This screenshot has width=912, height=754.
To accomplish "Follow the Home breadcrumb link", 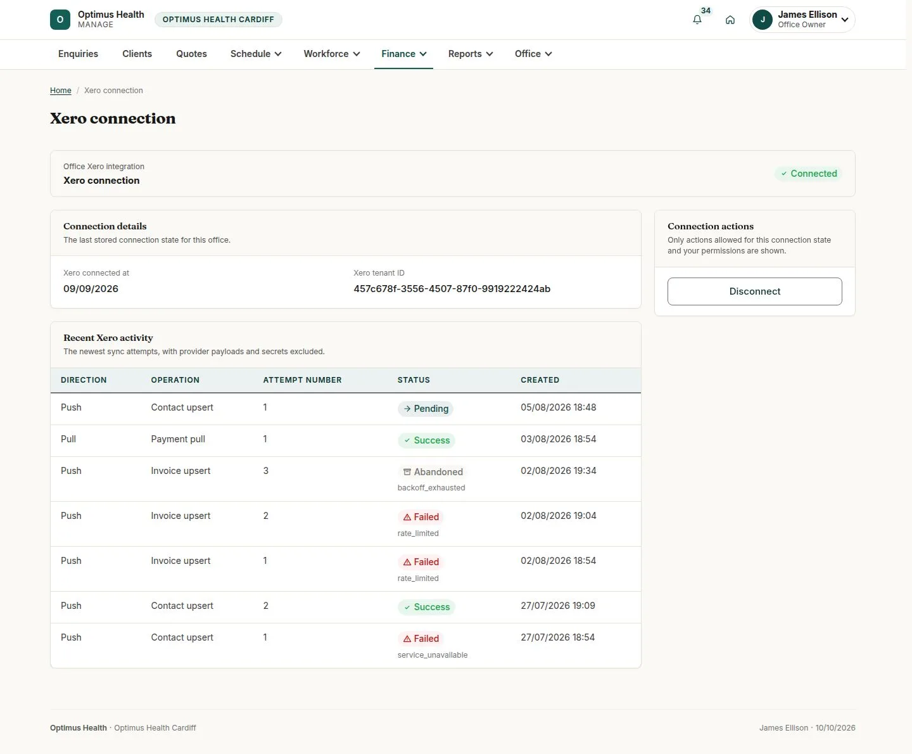I will coord(61,91).
